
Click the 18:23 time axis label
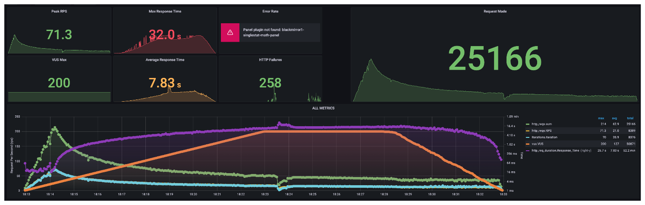(x=265, y=195)
